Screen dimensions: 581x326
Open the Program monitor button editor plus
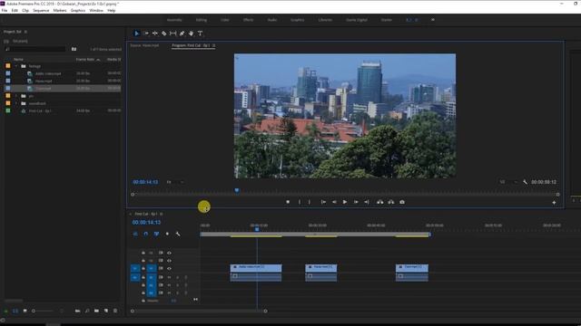pyautogui.click(x=554, y=203)
